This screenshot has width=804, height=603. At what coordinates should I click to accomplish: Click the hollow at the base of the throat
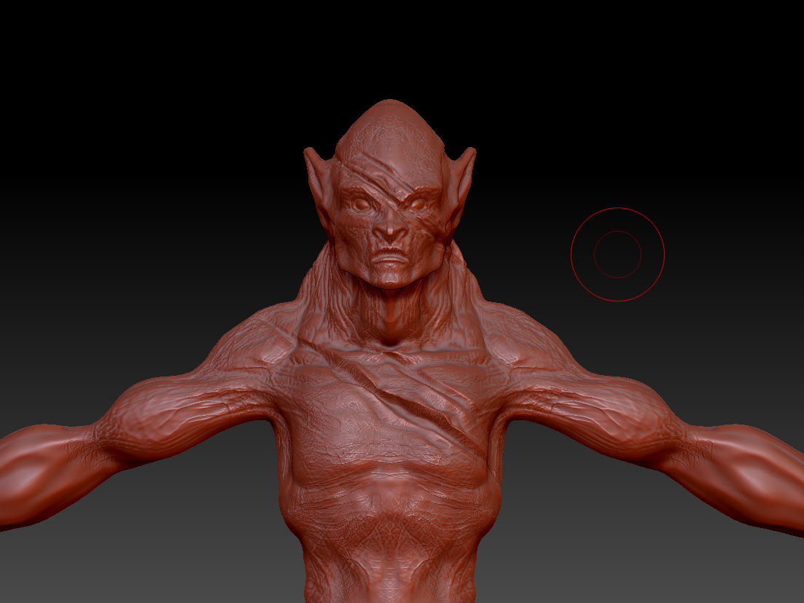[392, 336]
